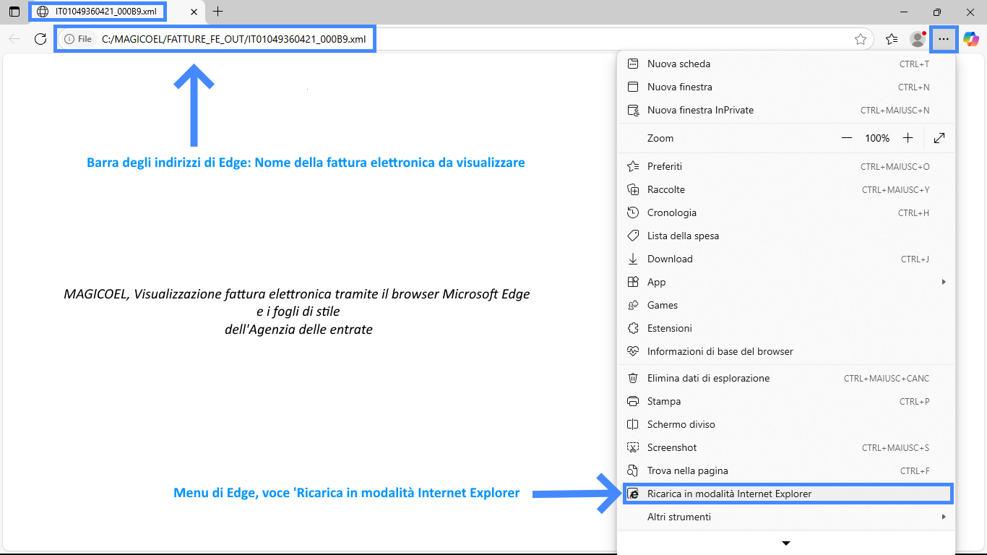Viewport: 987px width, 555px height.
Task: Click the browser essentials heart icon
Action: pos(633,351)
